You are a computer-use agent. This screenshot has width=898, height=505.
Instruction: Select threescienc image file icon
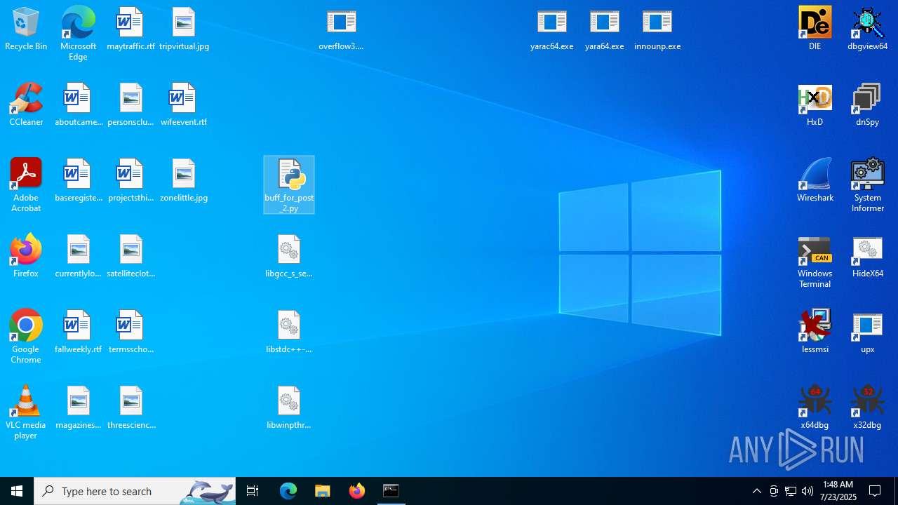tap(130, 408)
